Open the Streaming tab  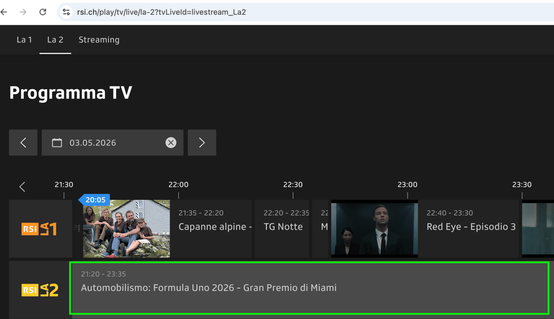[x=99, y=40]
